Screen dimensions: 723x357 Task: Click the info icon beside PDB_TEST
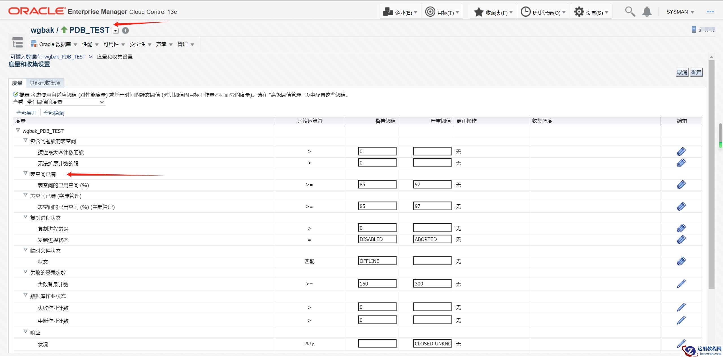point(125,31)
